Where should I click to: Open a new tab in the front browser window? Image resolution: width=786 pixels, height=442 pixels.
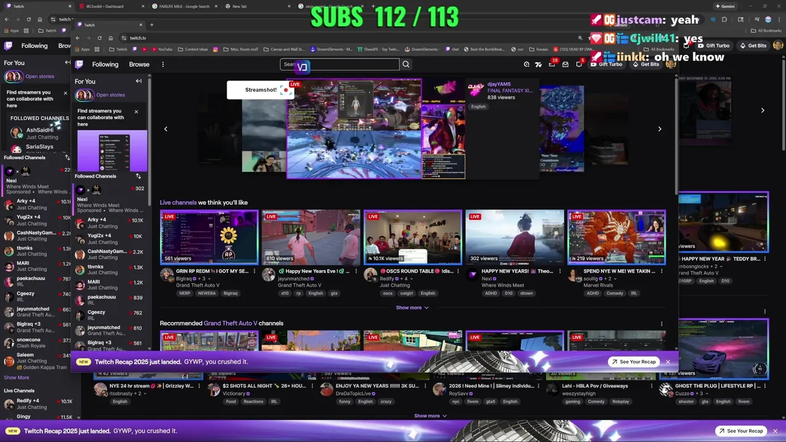point(152,25)
